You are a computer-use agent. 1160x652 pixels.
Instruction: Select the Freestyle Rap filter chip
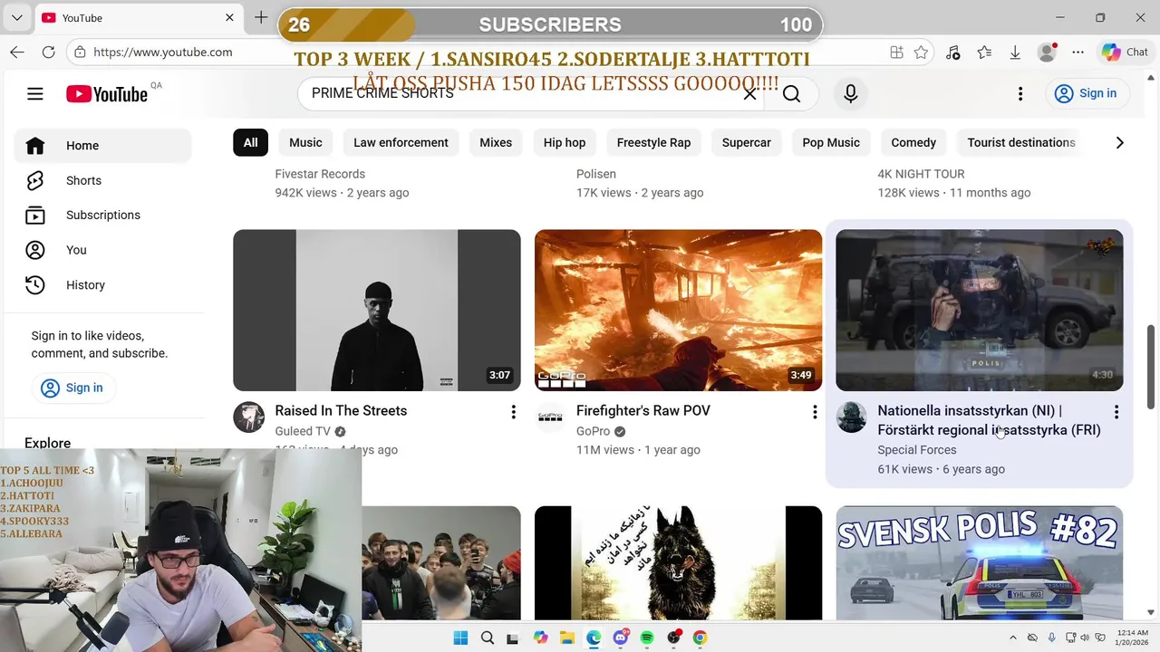(x=653, y=142)
